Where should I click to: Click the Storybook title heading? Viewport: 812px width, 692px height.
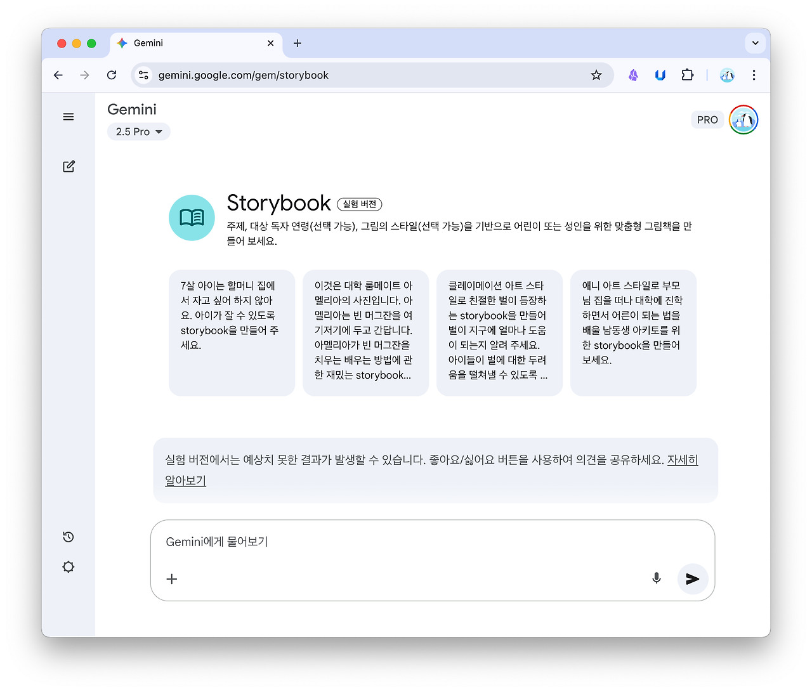coord(278,203)
